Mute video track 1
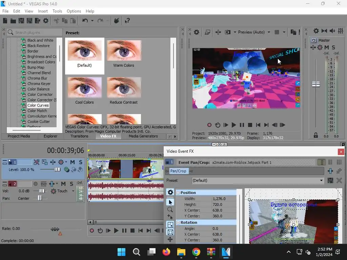 tap(73, 162)
